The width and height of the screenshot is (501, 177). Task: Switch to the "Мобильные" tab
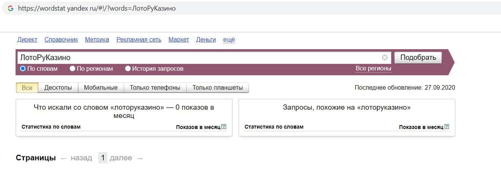click(x=101, y=88)
